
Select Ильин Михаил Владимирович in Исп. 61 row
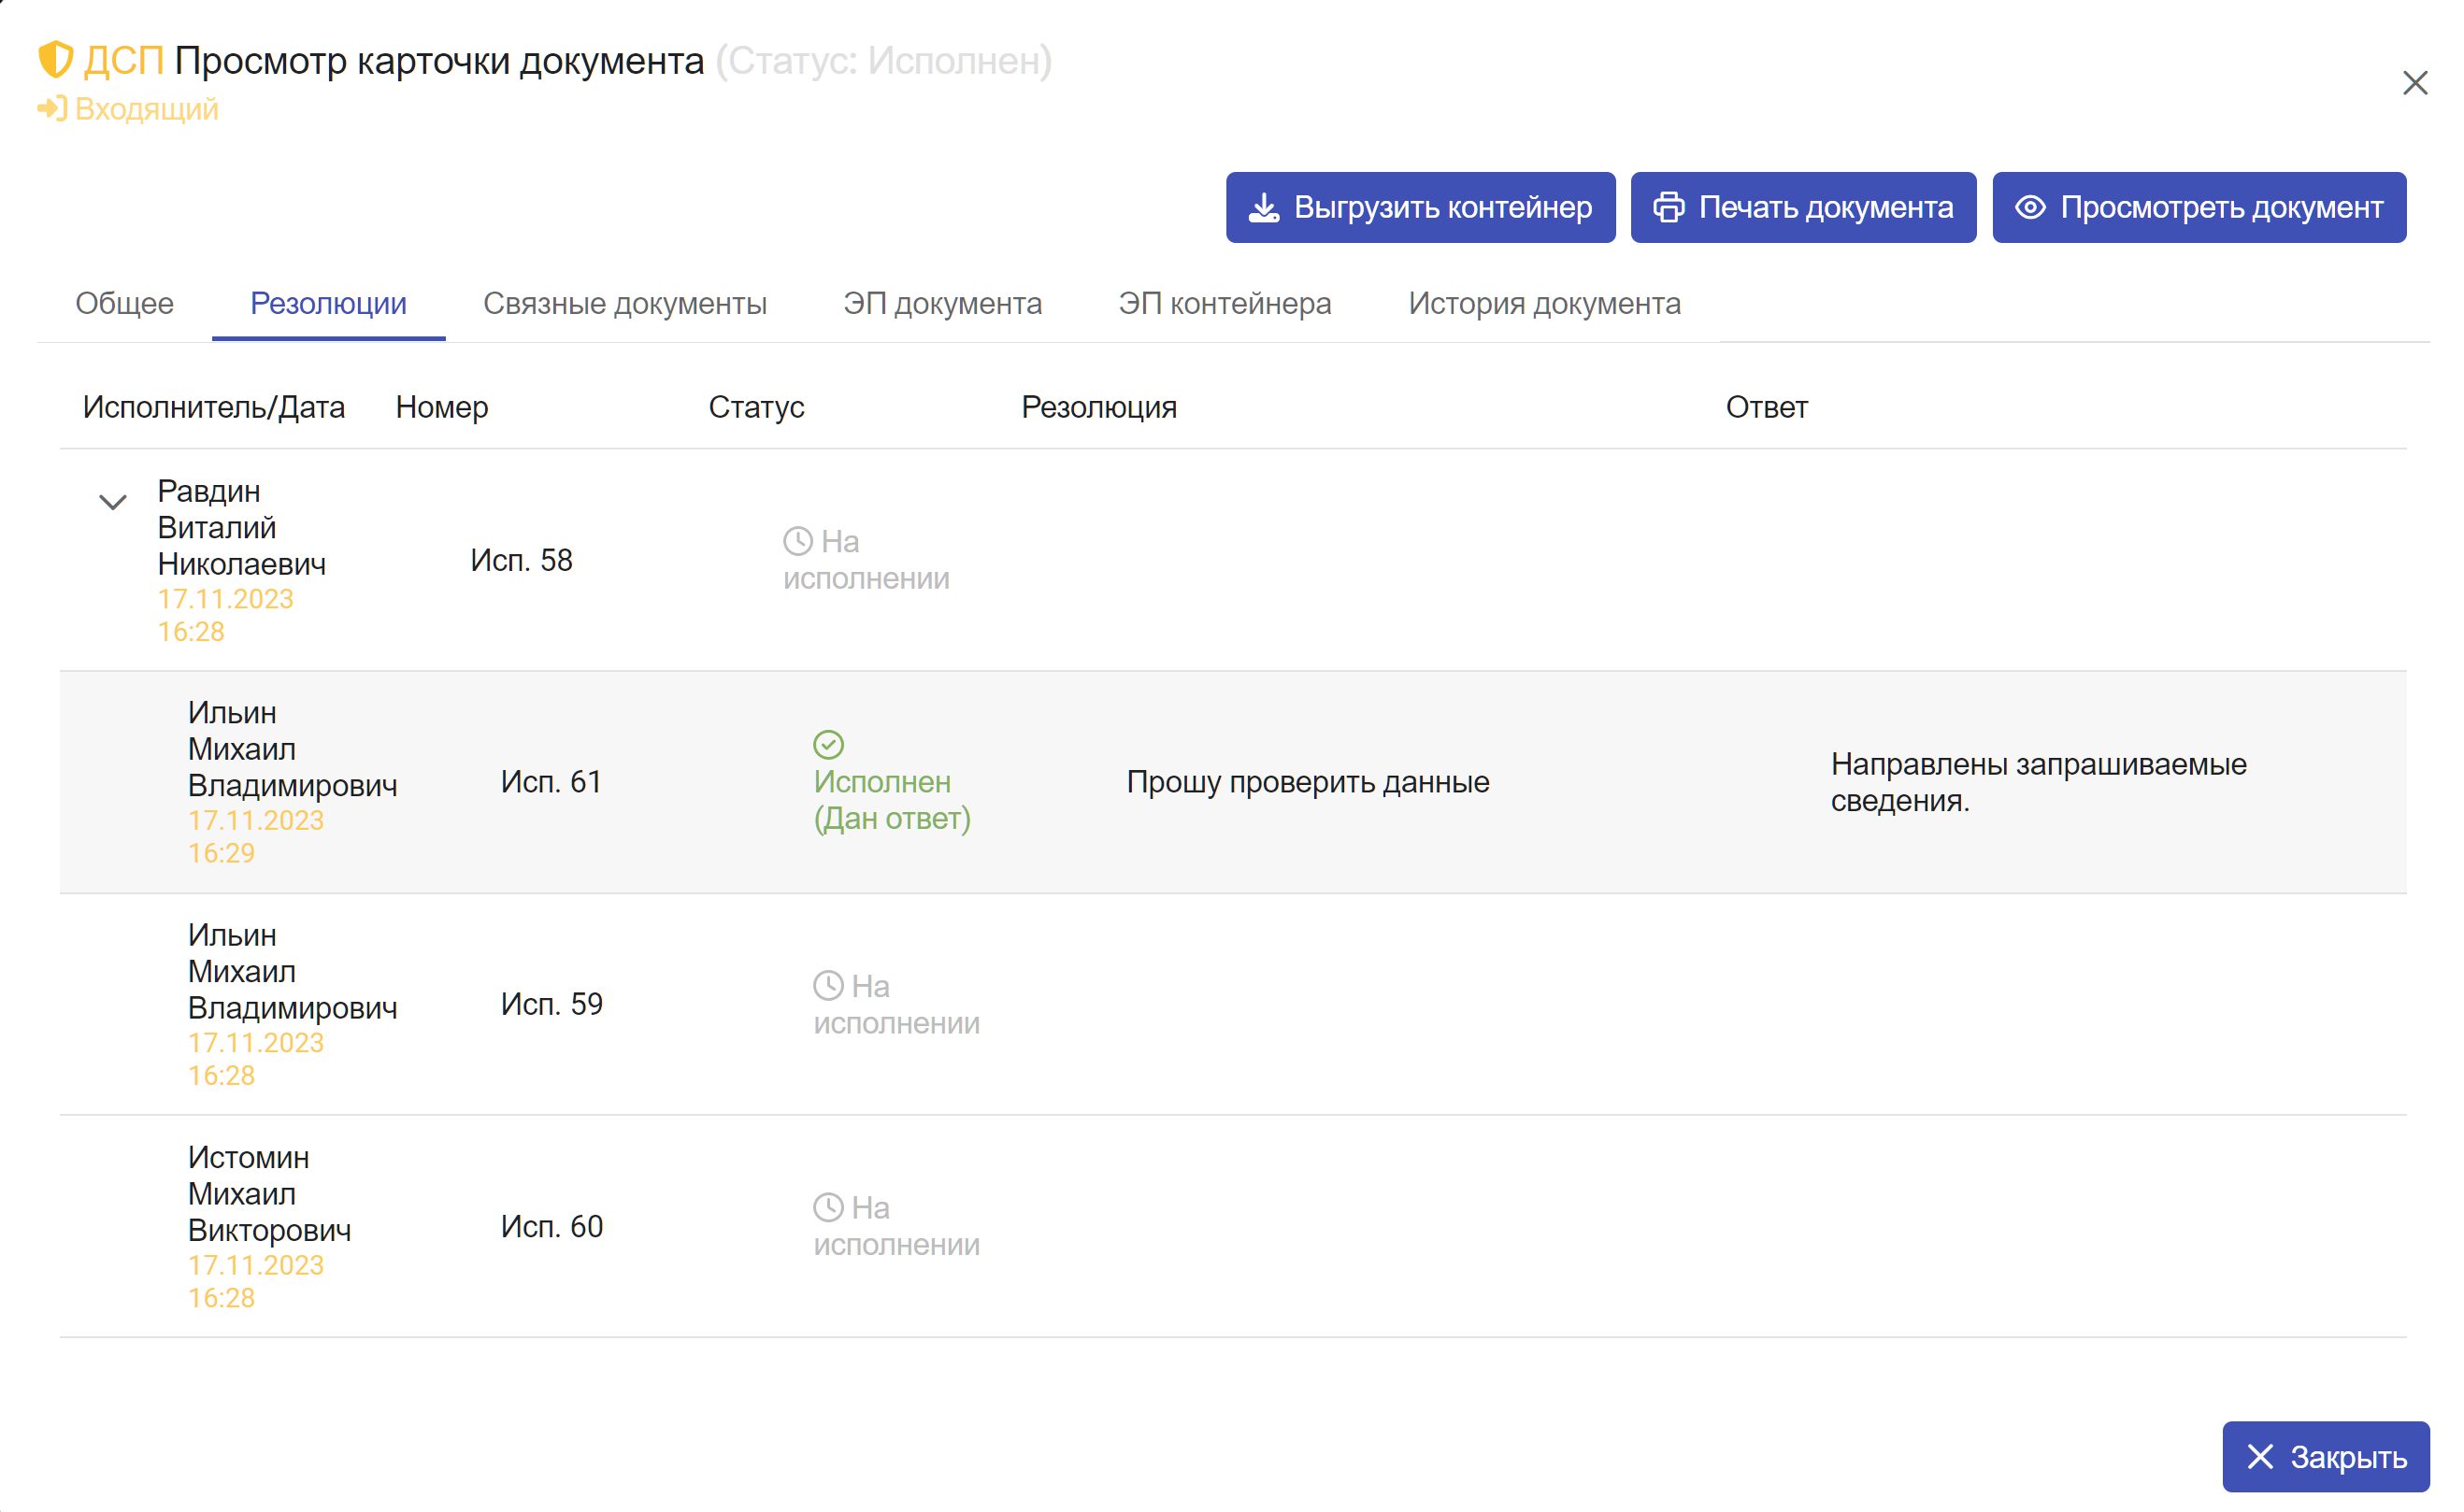click(x=293, y=749)
